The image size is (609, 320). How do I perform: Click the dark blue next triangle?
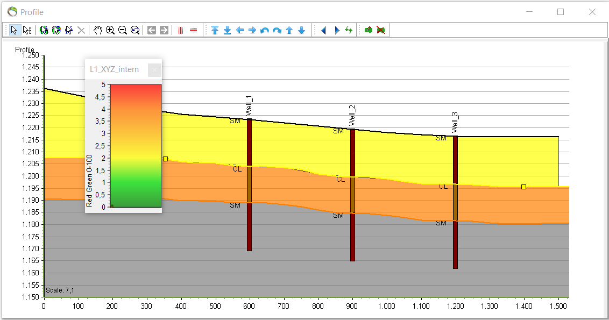[x=336, y=30]
